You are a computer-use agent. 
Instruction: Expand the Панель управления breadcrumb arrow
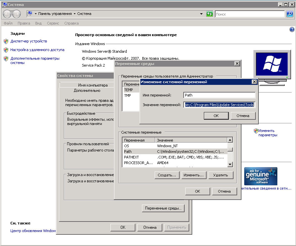(74, 14)
